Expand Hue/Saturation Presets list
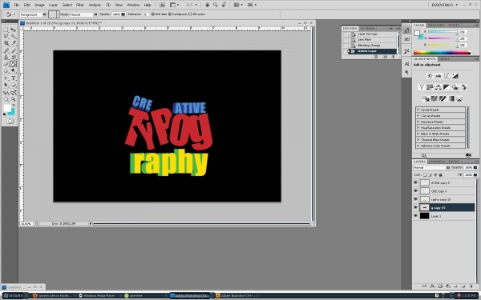This screenshot has width=481, height=300. [x=418, y=128]
